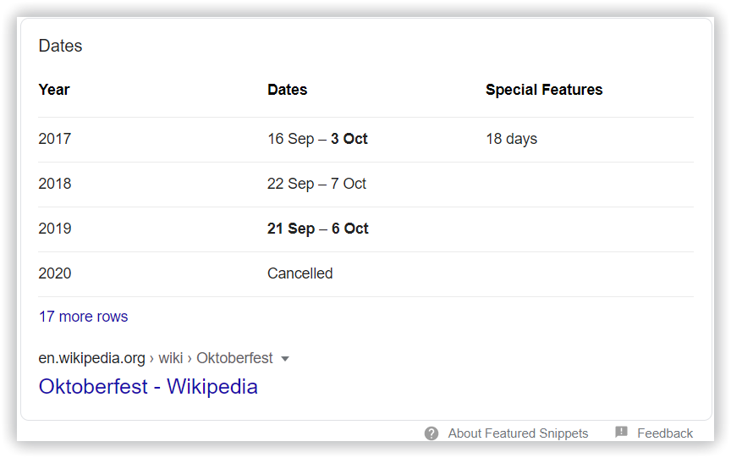The image size is (731, 458).
Task: Click the Dates snippet heading at top
Action: 60,46
